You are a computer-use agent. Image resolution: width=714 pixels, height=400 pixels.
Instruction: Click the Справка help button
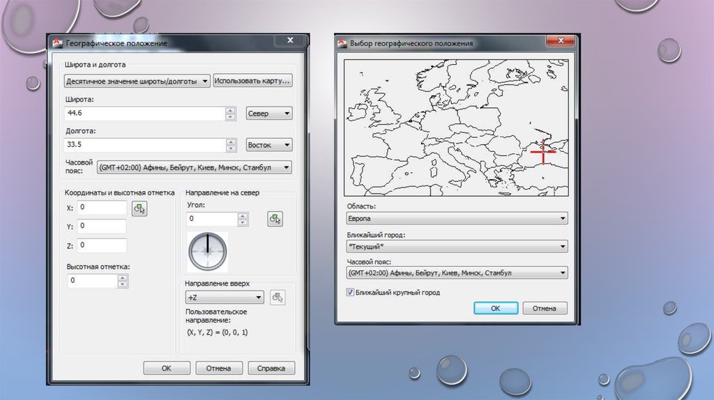point(271,368)
